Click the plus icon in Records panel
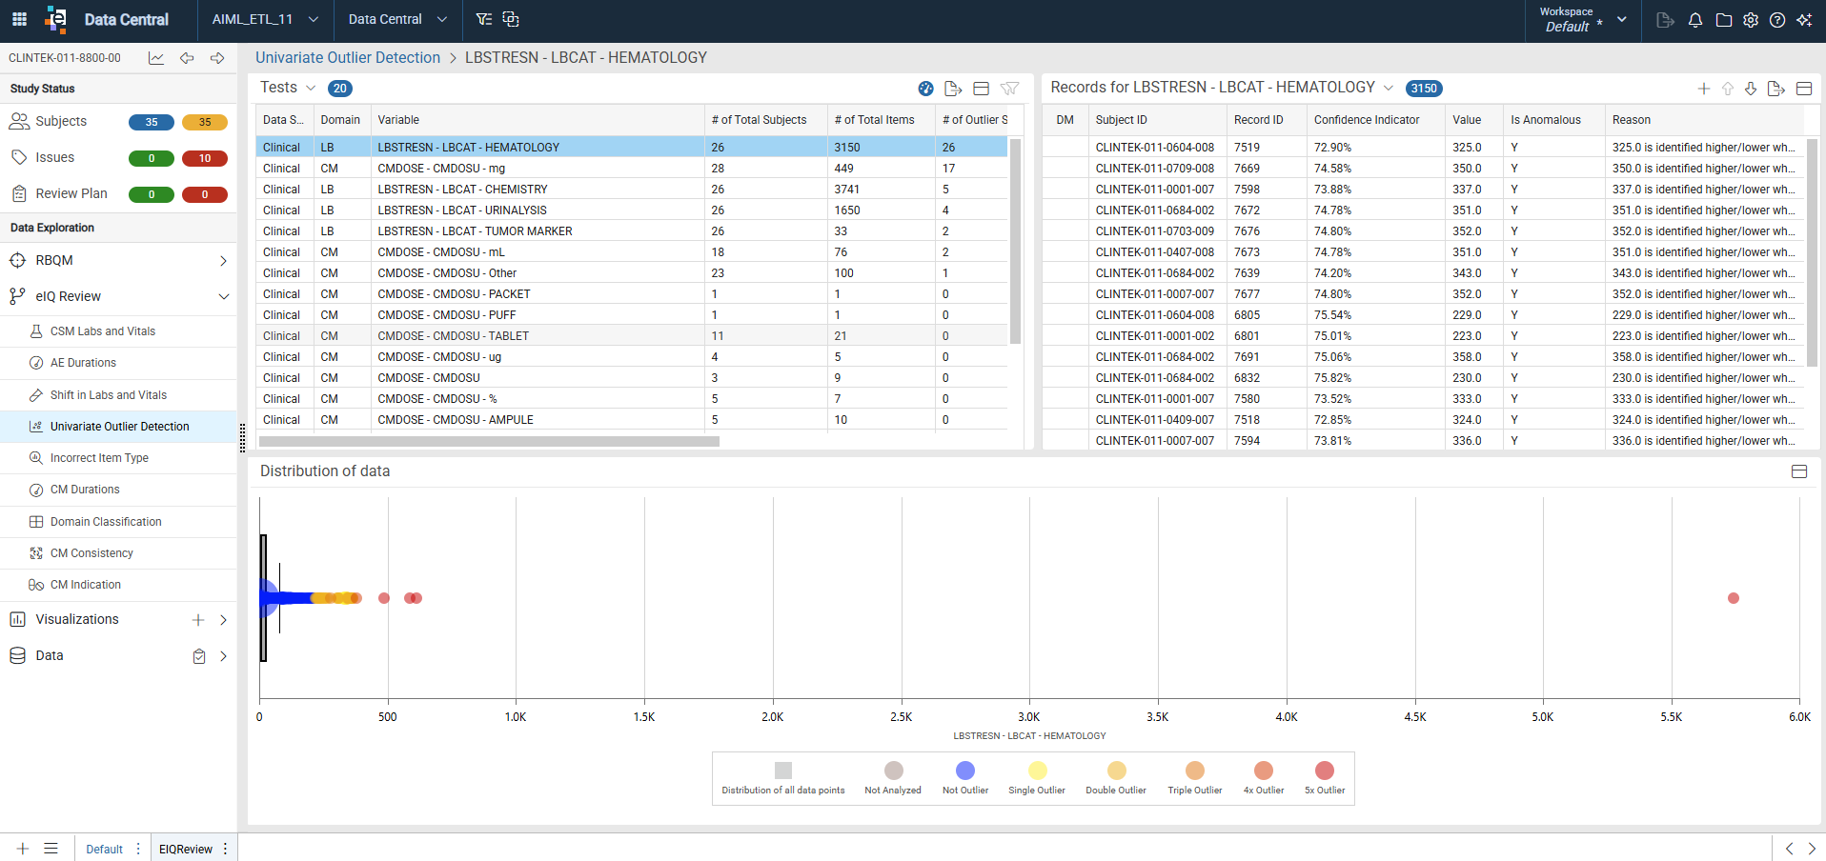 point(1704,89)
